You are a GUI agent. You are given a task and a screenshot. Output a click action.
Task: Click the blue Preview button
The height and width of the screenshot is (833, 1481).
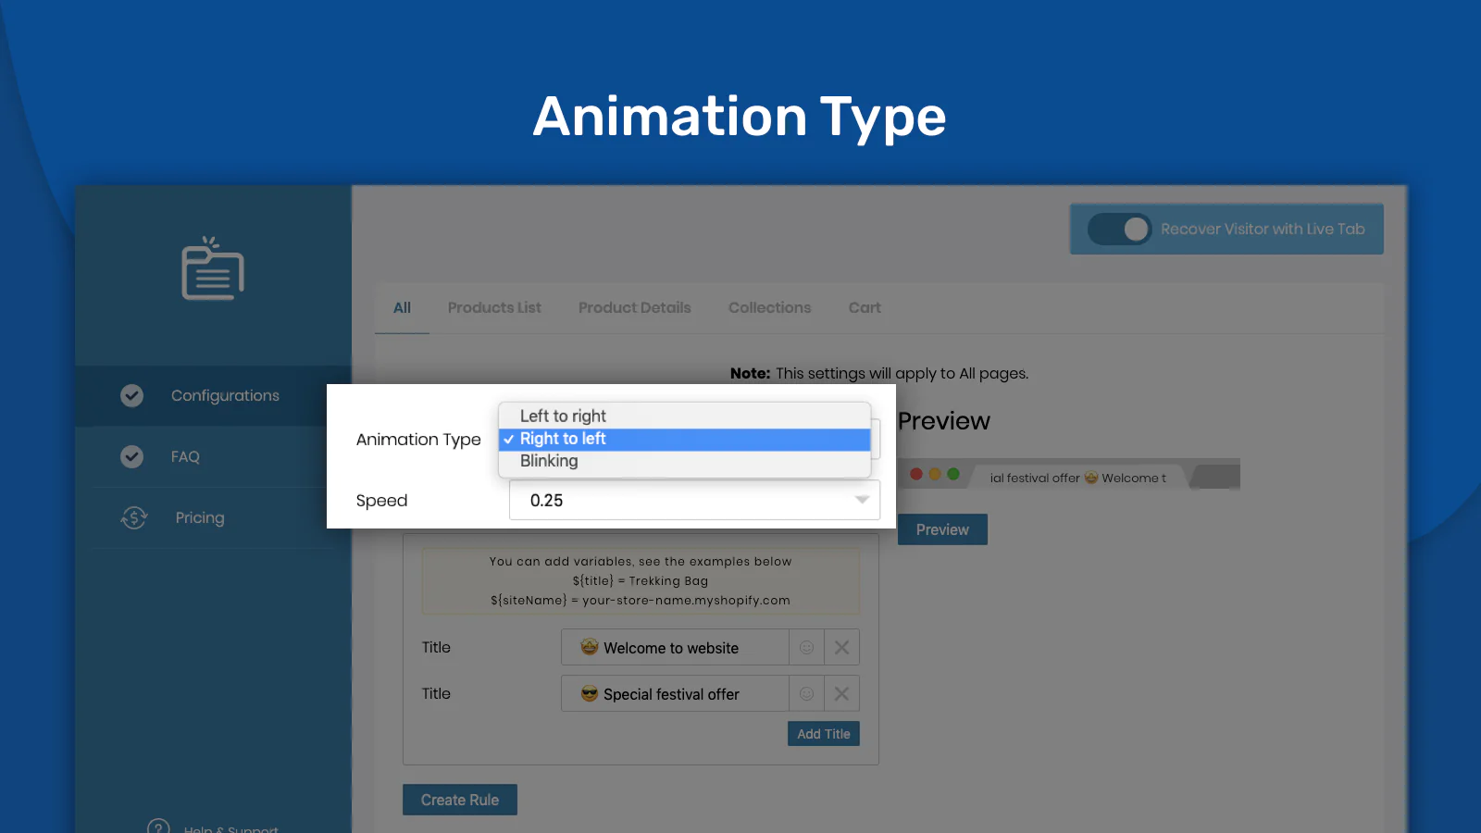click(x=942, y=530)
